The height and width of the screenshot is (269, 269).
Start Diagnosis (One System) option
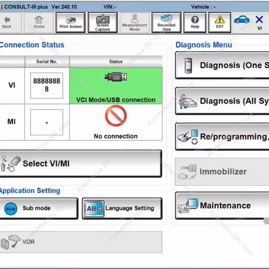(x=222, y=65)
